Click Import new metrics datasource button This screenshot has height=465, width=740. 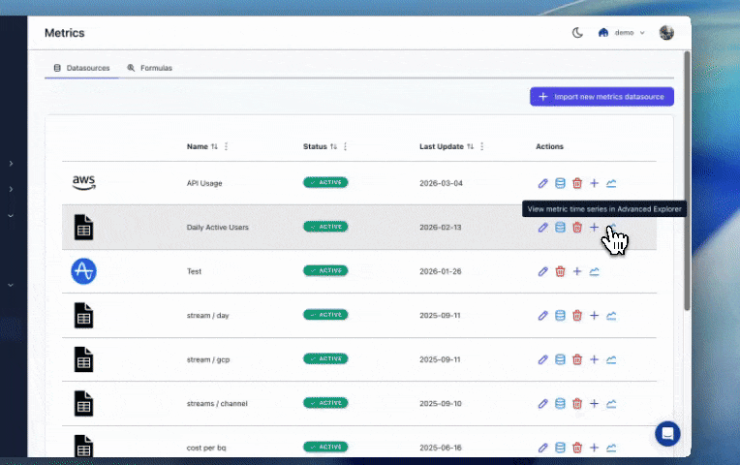click(601, 97)
